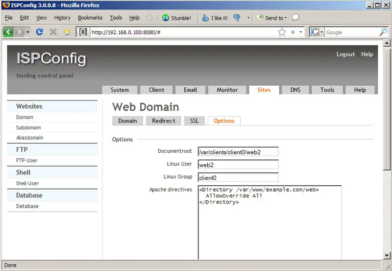Click the speech bubble comments icon
392x271 pixels.
[295, 17]
